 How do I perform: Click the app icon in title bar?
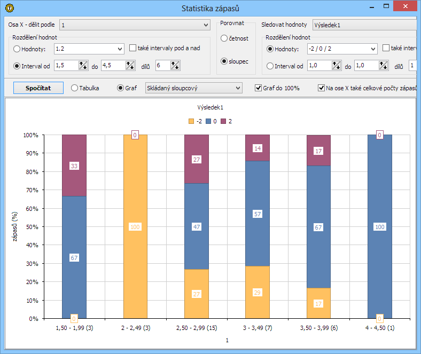coord(10,8)
